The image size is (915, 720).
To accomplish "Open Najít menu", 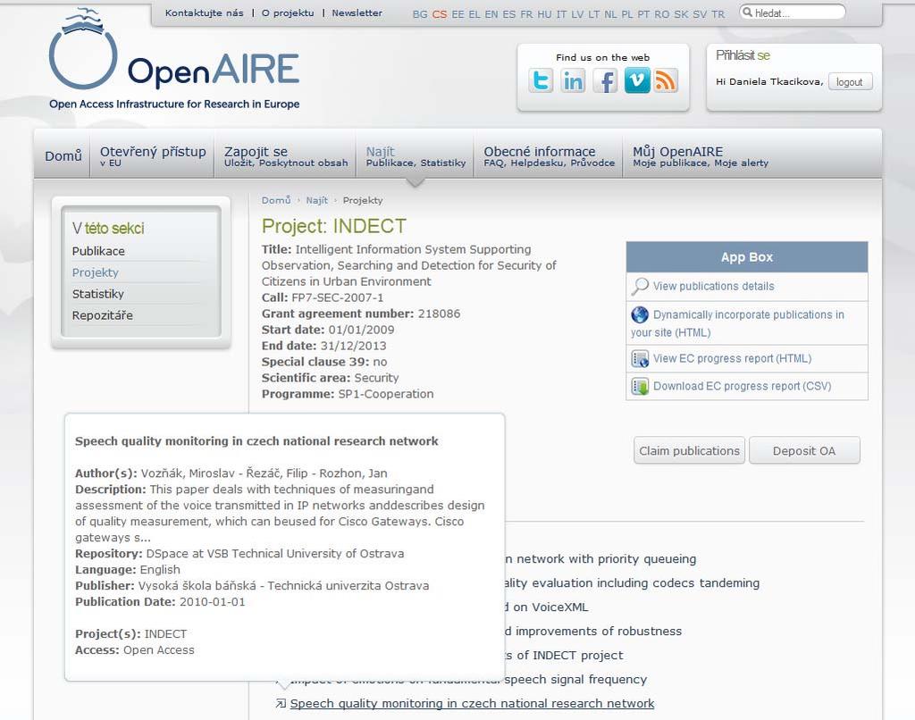I will 416,155.
